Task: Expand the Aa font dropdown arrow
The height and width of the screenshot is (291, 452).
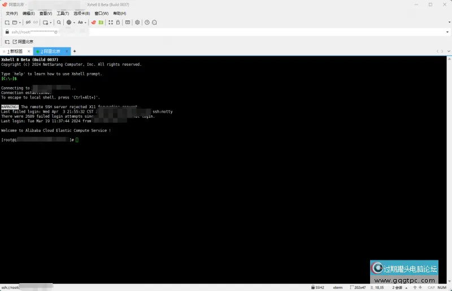Action: [86, 23]
